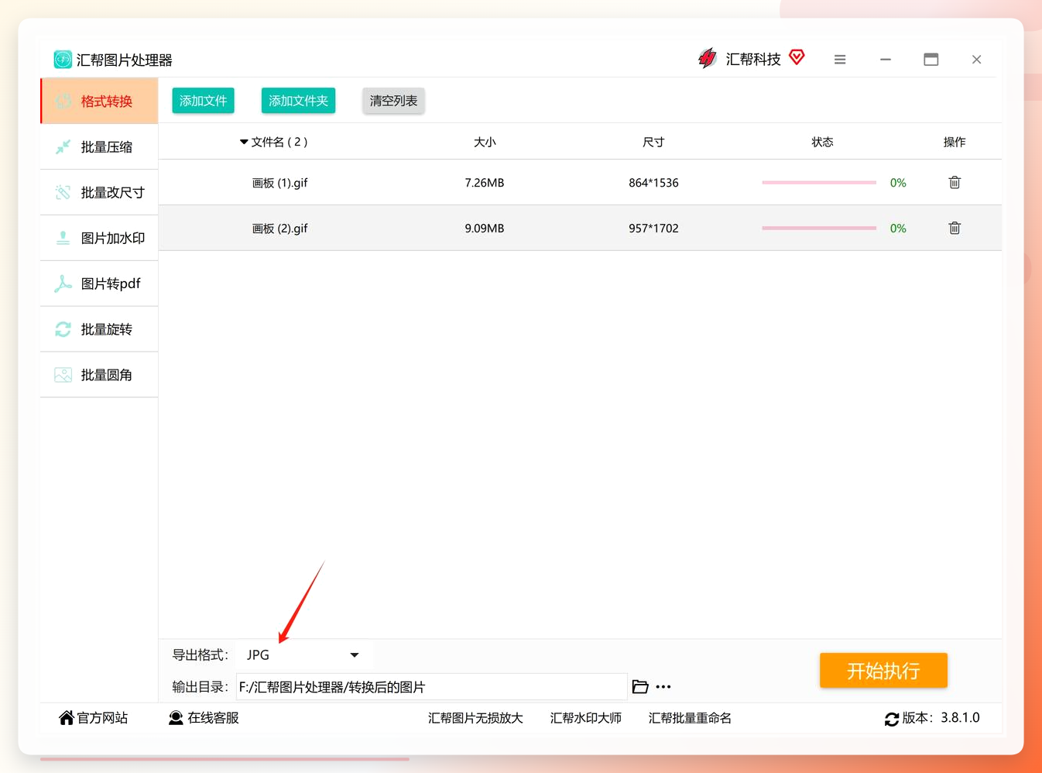Viewport: 1042px width, 773px height.
Task: Open the 汇帮批量重命名 link
Action: (690, 718)
